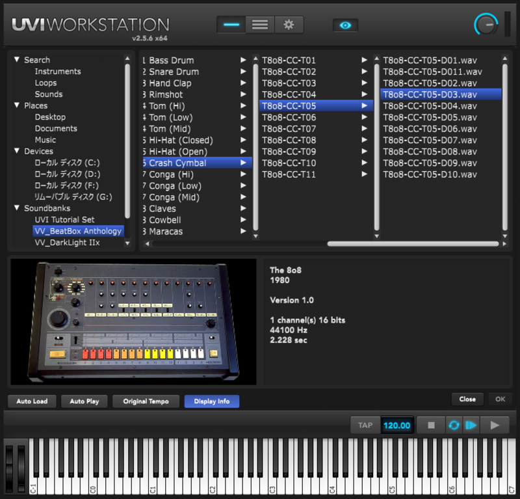Image resolution: width=520 pixels, height=499 pixels.
Task: Toggle Original Tempo option
Action: click(146, 401)
